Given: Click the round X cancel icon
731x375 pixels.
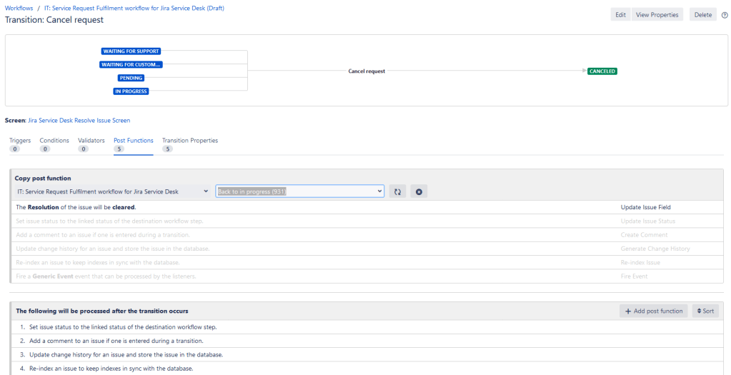Looking at the screenshot, I should tap(419, 191).
